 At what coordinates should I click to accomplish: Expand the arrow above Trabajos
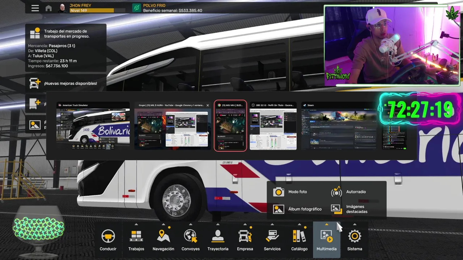point(136,224)
